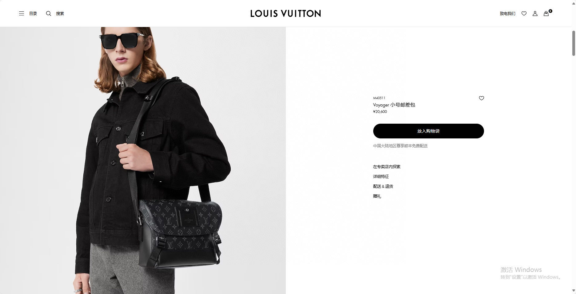Click the 致电我们 link
Viewport: 576px width, 294px height.
(507, 14)
